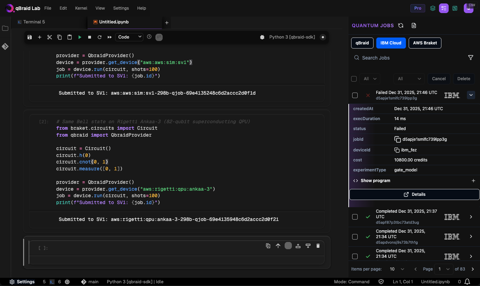Screen dimensions: 480x286
Task: Restart the kernel from the notebook toolbar
Action: coord(100,37)
